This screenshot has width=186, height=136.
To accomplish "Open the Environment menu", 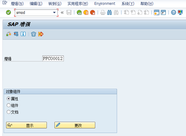I will point(105,4).
